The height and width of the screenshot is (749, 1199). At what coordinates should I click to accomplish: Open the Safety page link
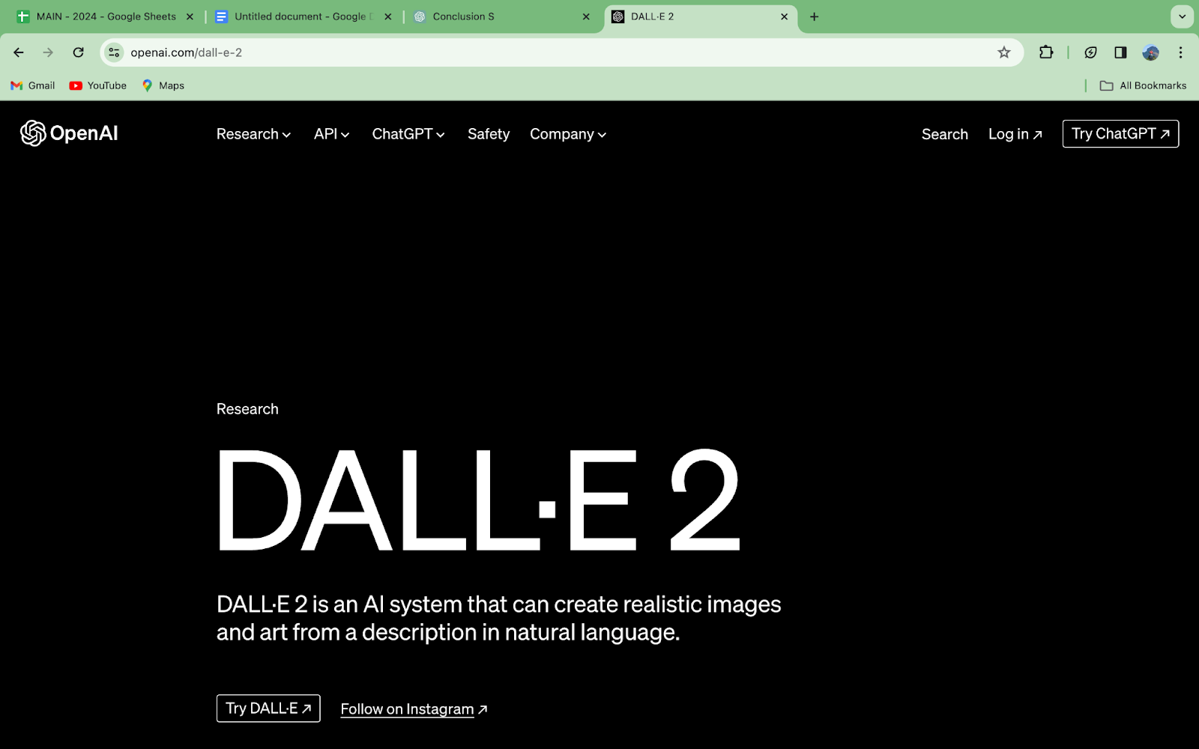point(489,134)
